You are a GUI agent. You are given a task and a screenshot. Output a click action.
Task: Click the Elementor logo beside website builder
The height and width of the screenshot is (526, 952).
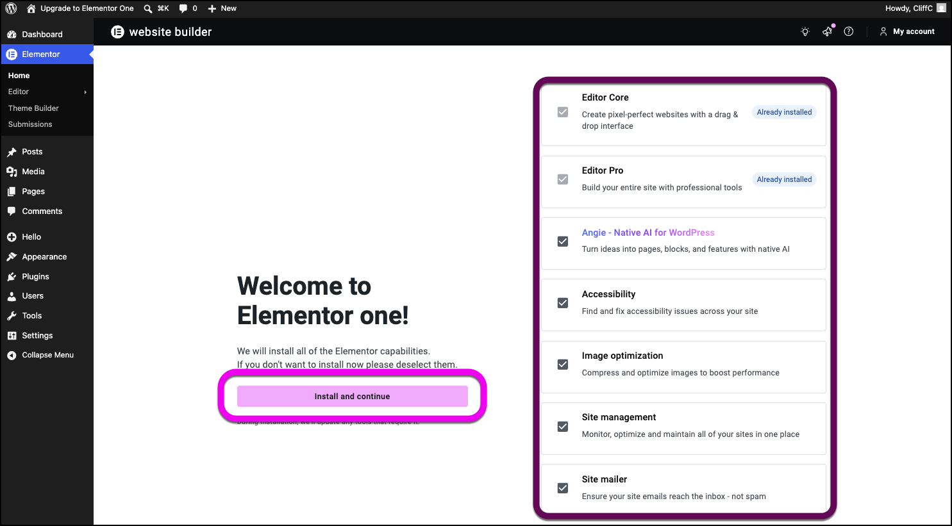pos(117,32)
